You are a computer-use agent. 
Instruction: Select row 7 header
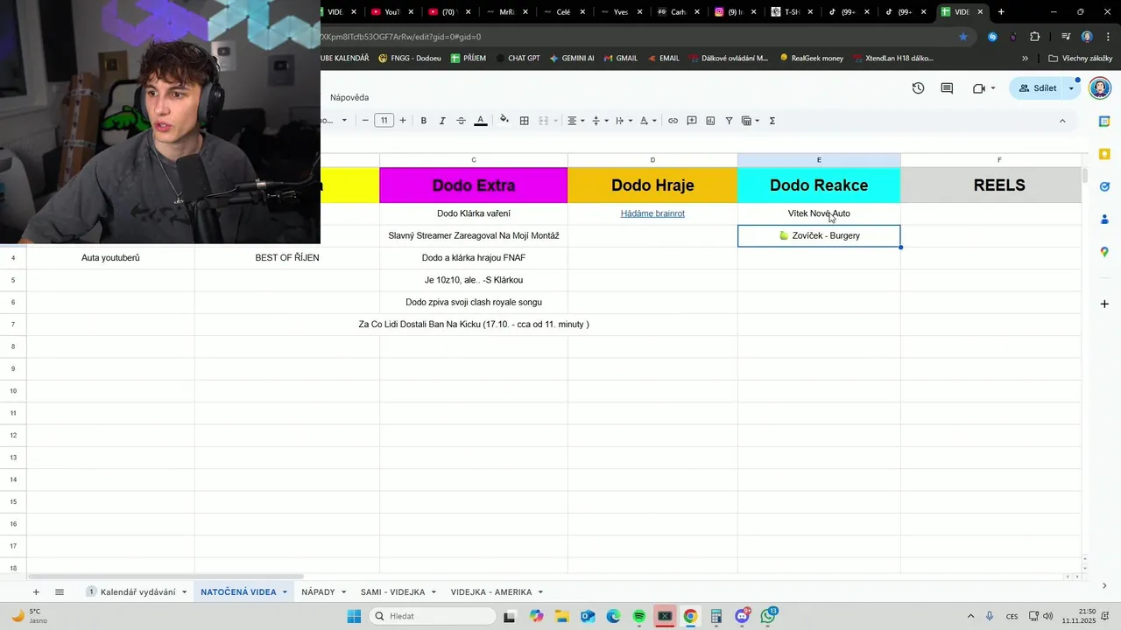pos(13,325)
